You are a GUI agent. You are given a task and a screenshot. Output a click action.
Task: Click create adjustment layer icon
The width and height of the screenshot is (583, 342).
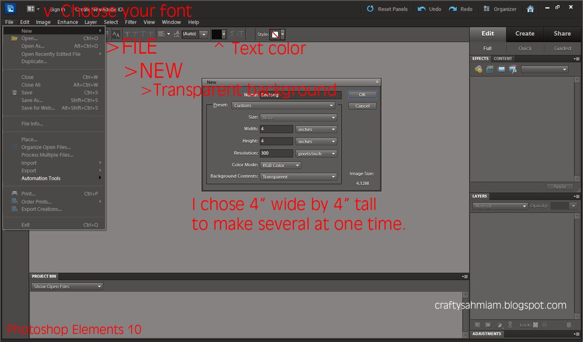(x=499, y=325)
